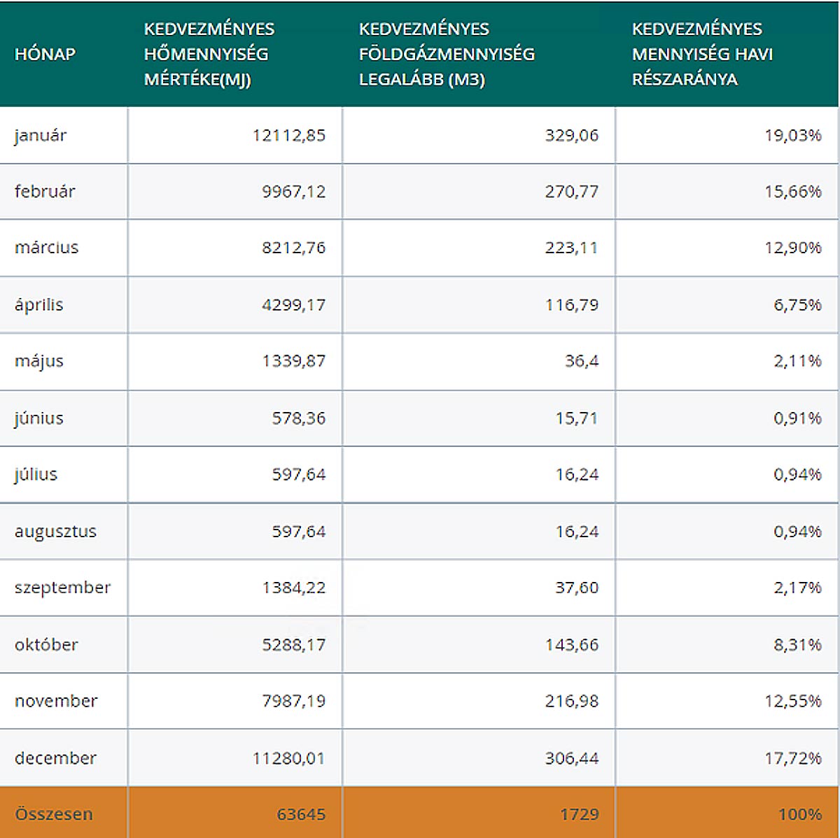Click the Összesen total row label

(x=53, y=814)
